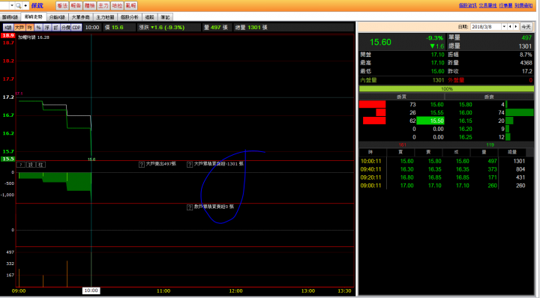Toggle the CDP indicator button
This screenshot has width=540, height=298.
point(76,28)
